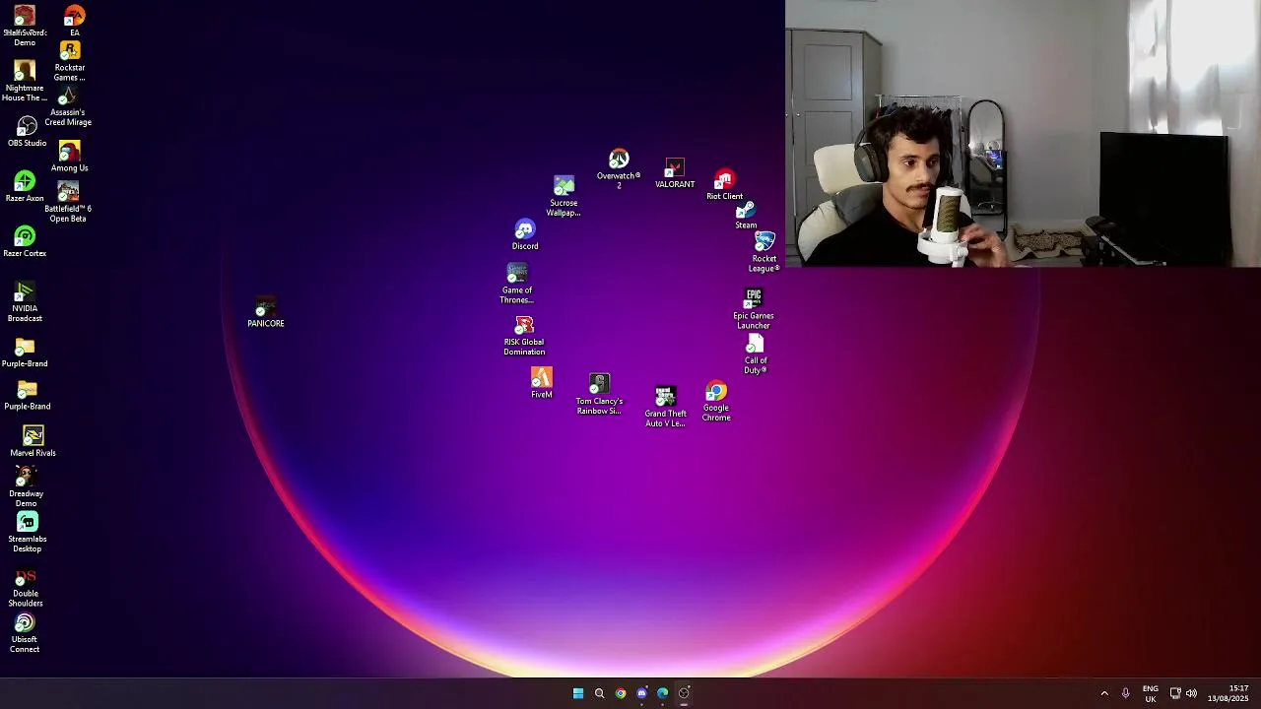Image resolution: width=1261 pixels, height=709 pixels.
Task: Select the VALORANT desktop icon
Action: coord(675,173)
